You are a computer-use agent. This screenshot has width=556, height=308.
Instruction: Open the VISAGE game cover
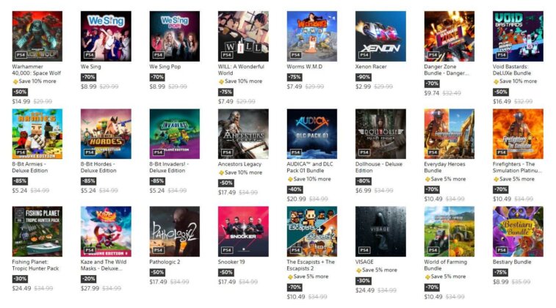[x=380, y=232]
